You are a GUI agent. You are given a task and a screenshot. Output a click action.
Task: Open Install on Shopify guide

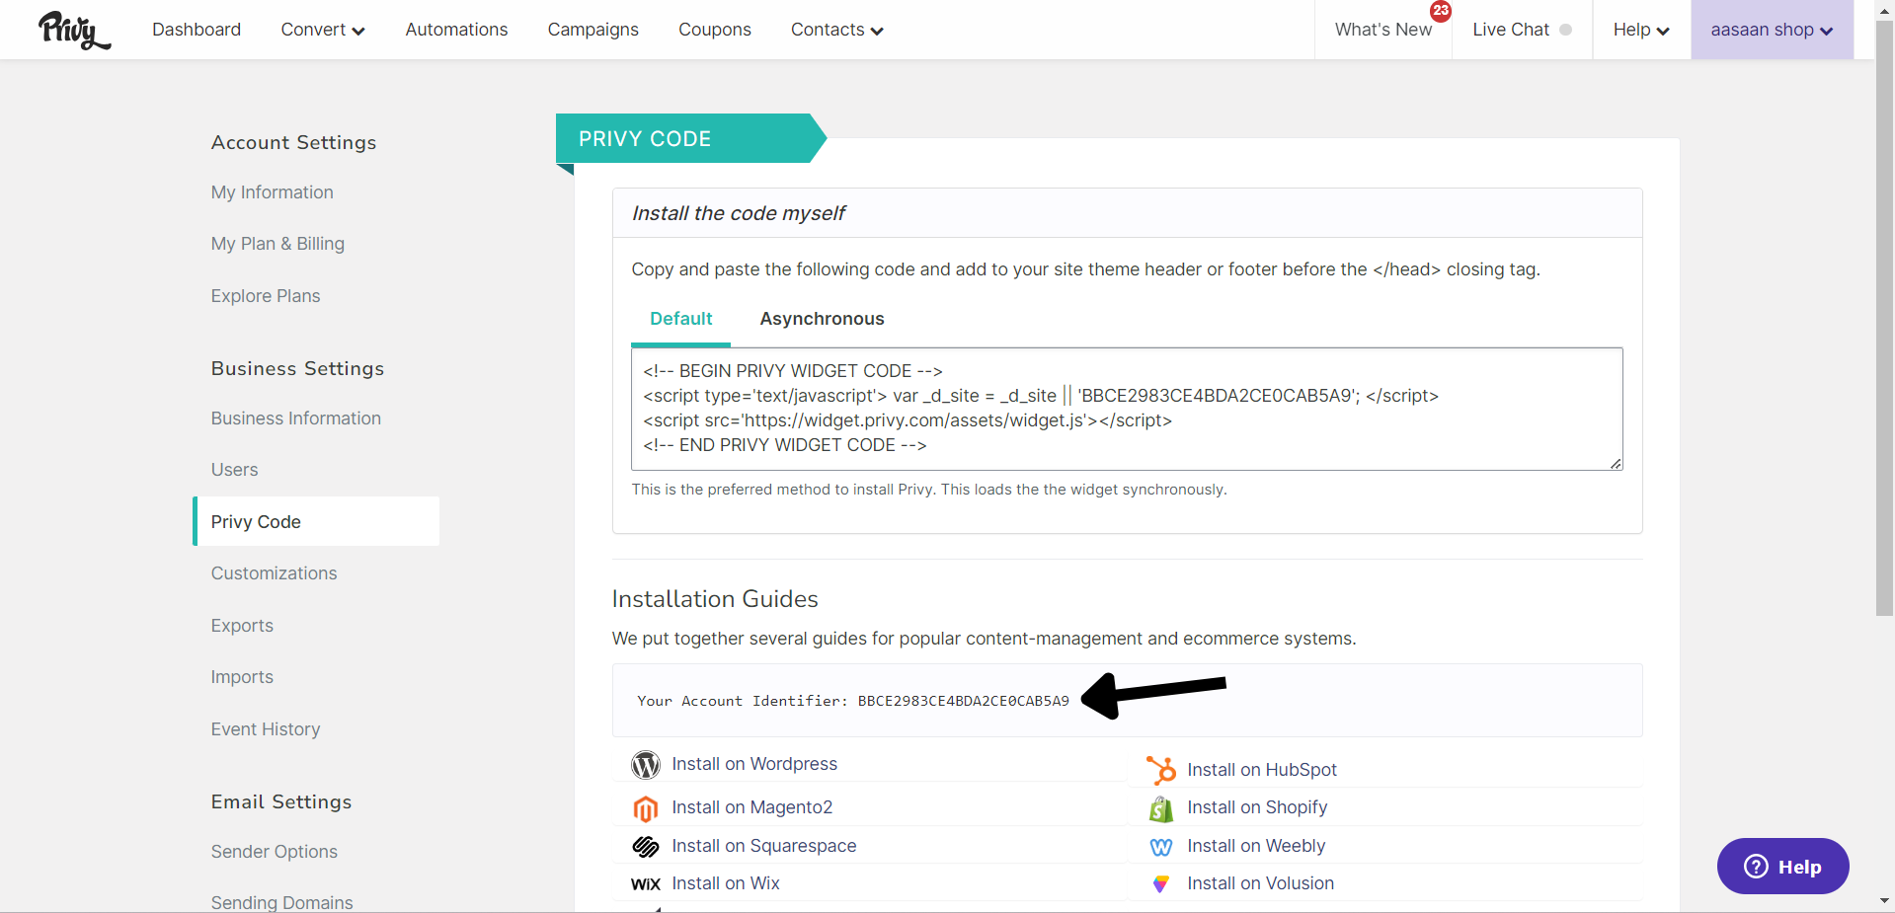(x=1257, y=807)
